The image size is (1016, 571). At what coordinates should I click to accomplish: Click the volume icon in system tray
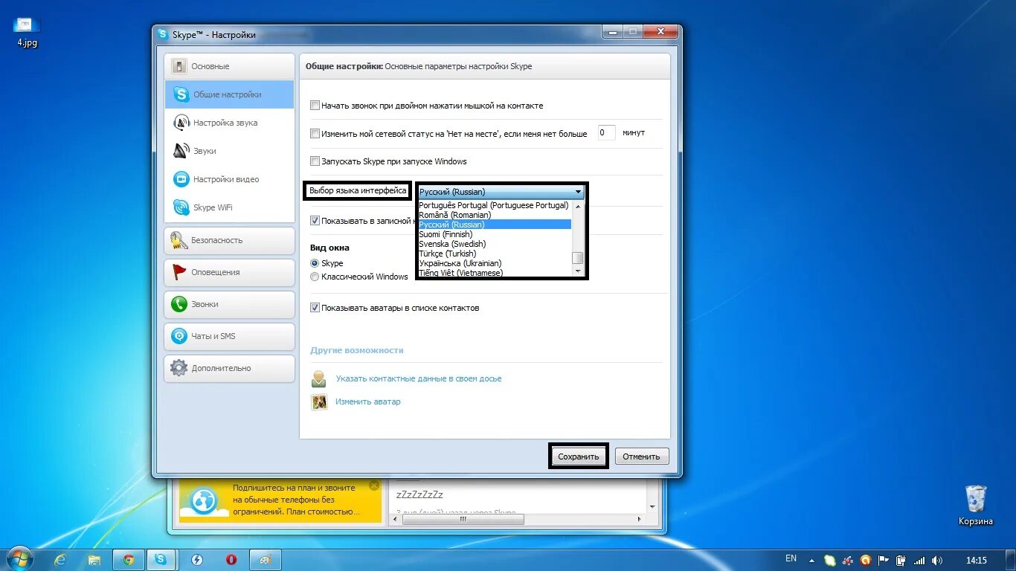click(937, 560)
